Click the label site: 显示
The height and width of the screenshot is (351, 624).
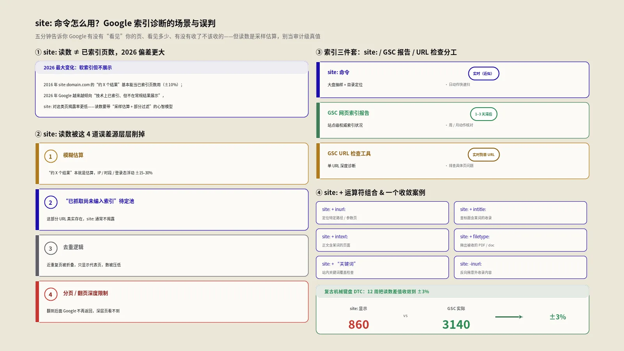coord(358,308)
